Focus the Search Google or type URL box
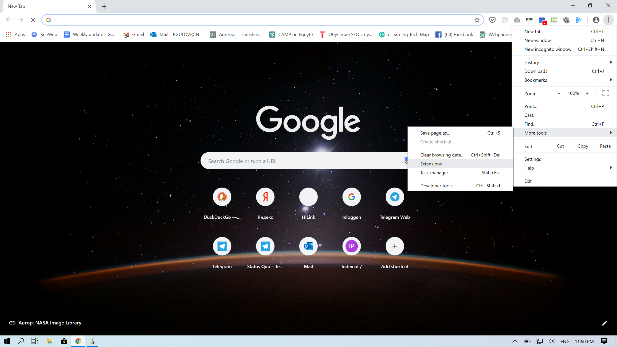617x347 pixels. point(304,161)
